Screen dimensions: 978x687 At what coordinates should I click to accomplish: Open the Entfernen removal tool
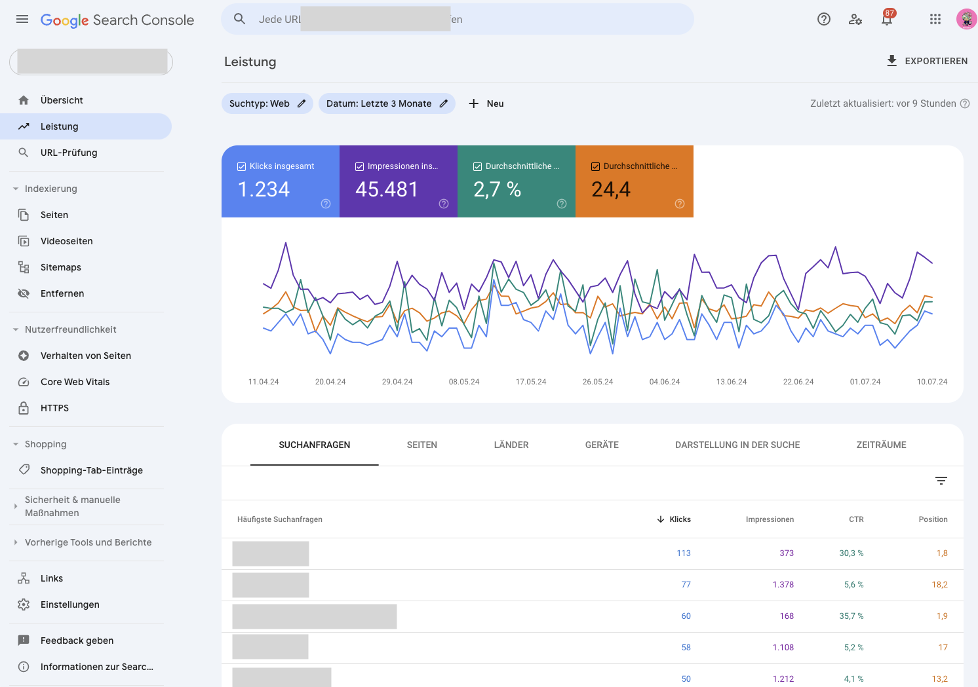[62, 293]
